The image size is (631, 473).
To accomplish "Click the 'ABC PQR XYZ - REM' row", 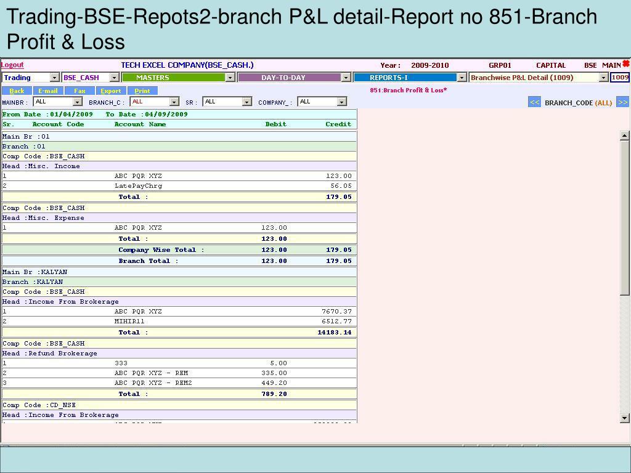I will coord(179,373).
